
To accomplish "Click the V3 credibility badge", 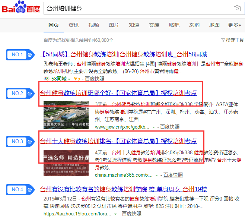I will click(77, 79).
